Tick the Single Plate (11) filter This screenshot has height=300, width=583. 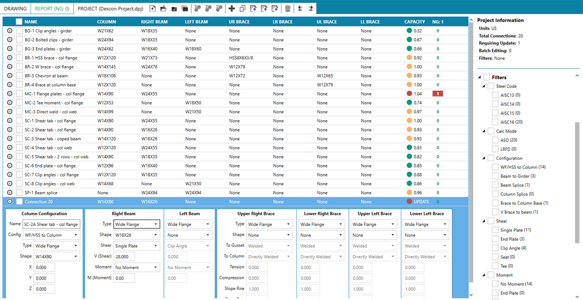pyautogui.click(x=495, y=230)
